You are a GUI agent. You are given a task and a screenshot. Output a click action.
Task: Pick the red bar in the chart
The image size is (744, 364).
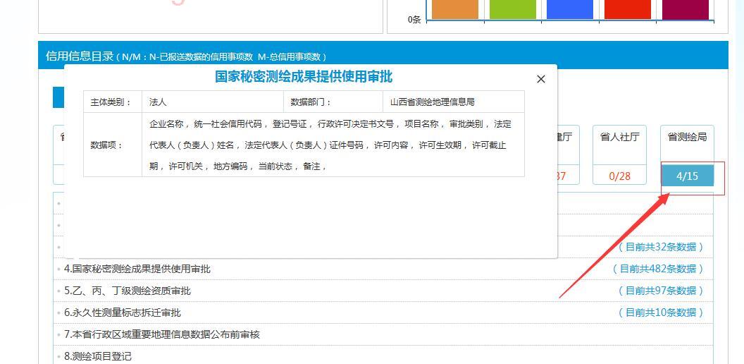[x=627, y=9]
